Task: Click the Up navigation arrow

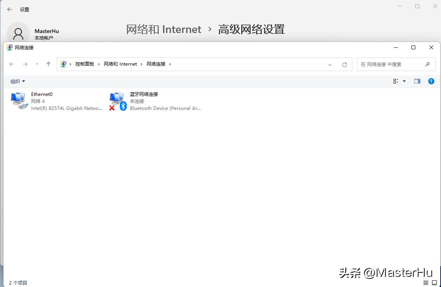Action: pos(47,64)
